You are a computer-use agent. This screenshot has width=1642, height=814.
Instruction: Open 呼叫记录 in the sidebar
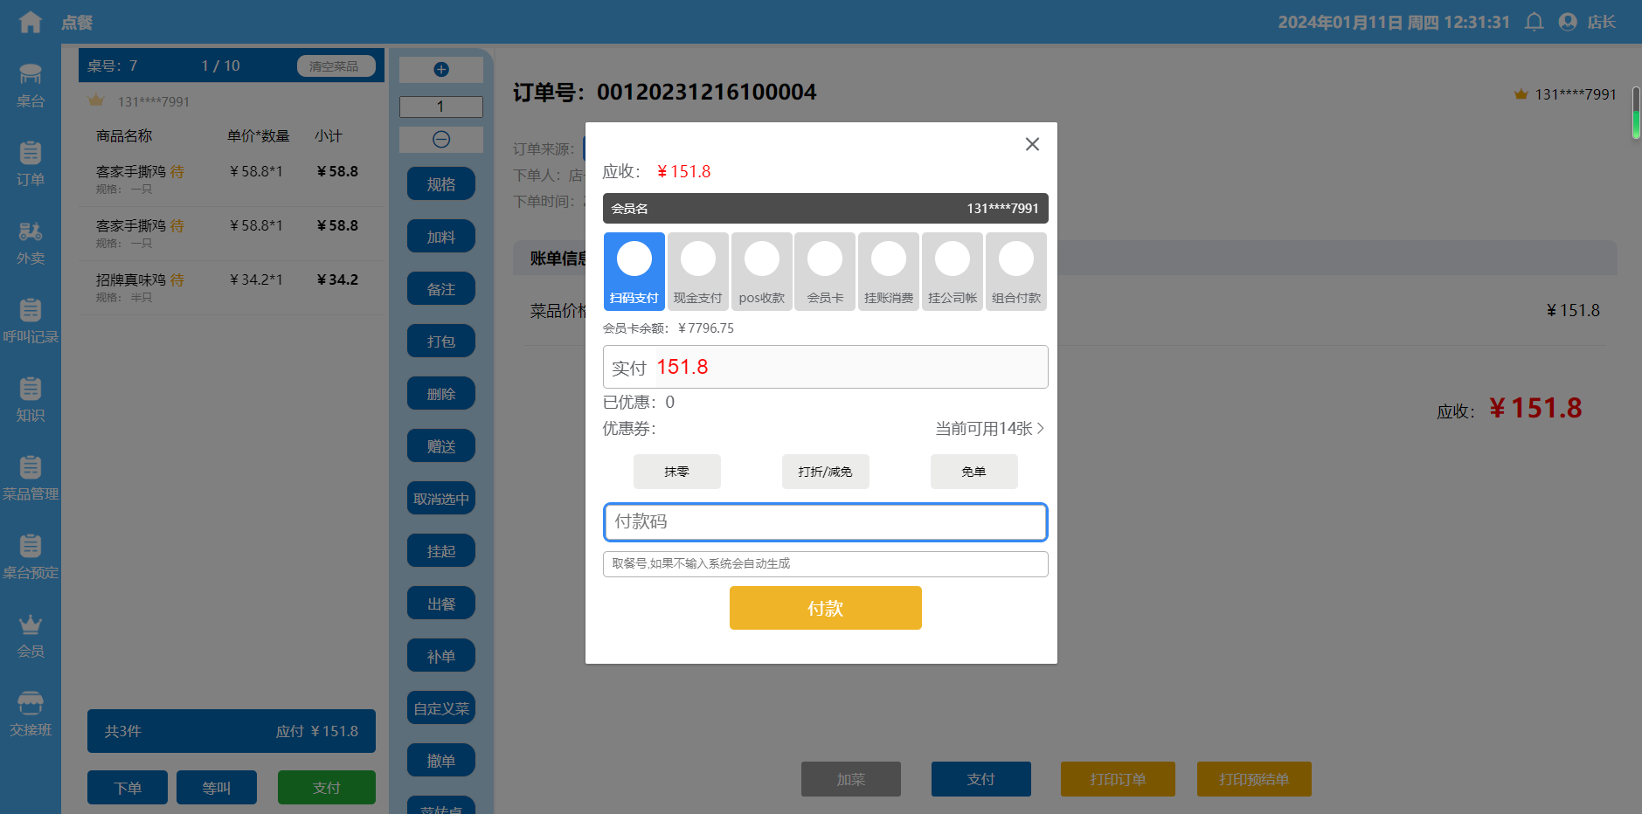pyautogui.click(x=31, y=321)
